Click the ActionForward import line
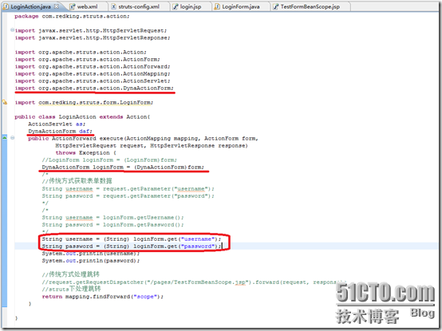The image size is (442, 331). pyautogui.click(x=93, y=66)
